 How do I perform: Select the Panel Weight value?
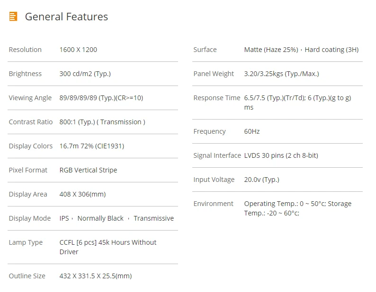point(281,74)
